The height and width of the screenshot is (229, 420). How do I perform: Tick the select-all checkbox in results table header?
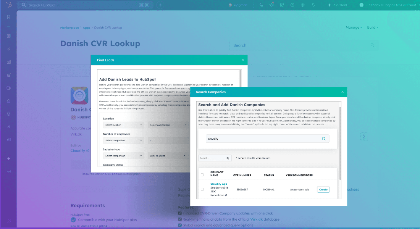[202, 175]
